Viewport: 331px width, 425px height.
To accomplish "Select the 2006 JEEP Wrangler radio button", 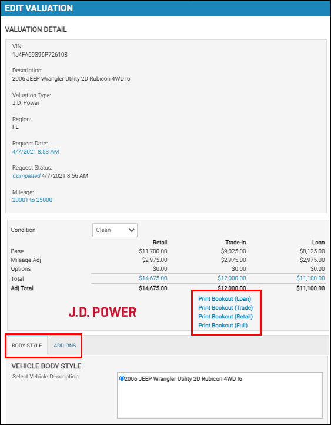I will pos(122,378).
